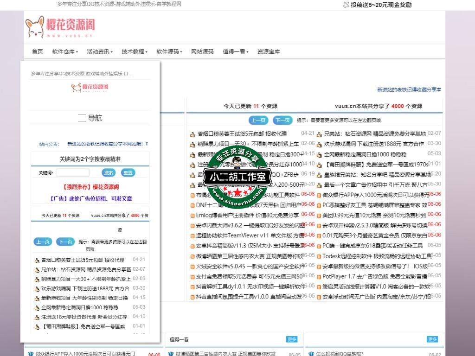Click thumbs-up icon beside 香烟口粮芙蓉王 in mobile panel

click(37, 260)
